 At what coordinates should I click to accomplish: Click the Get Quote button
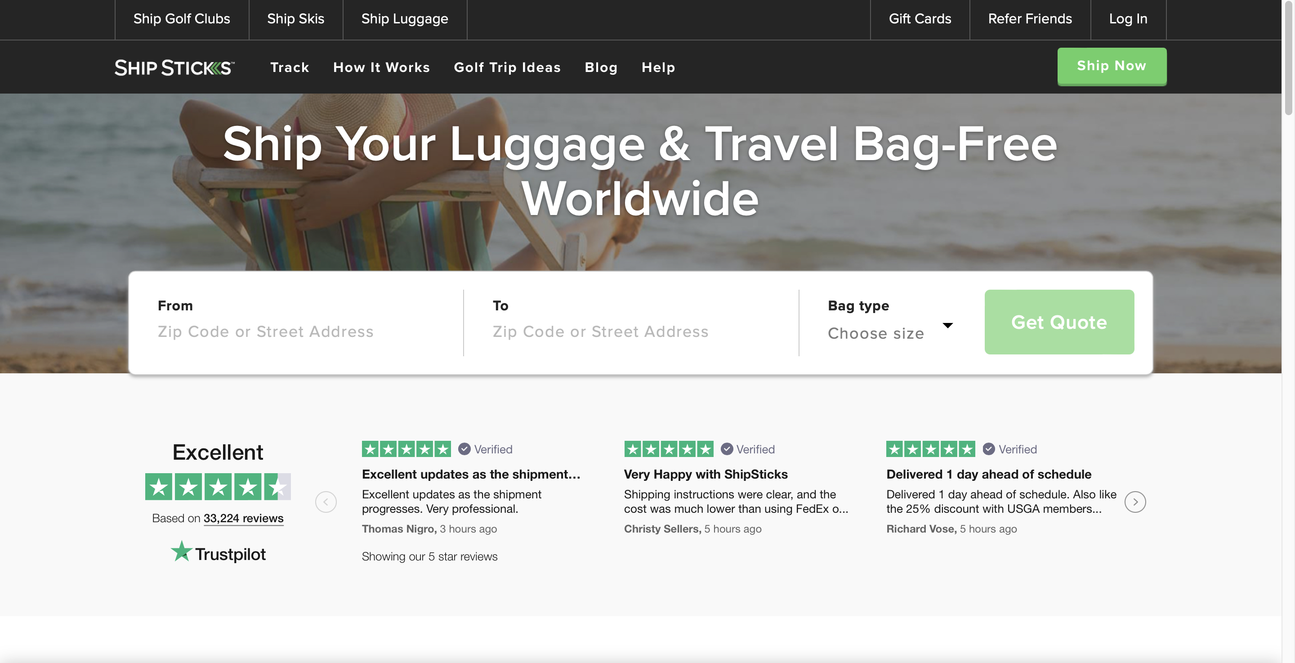[1059, 322]
